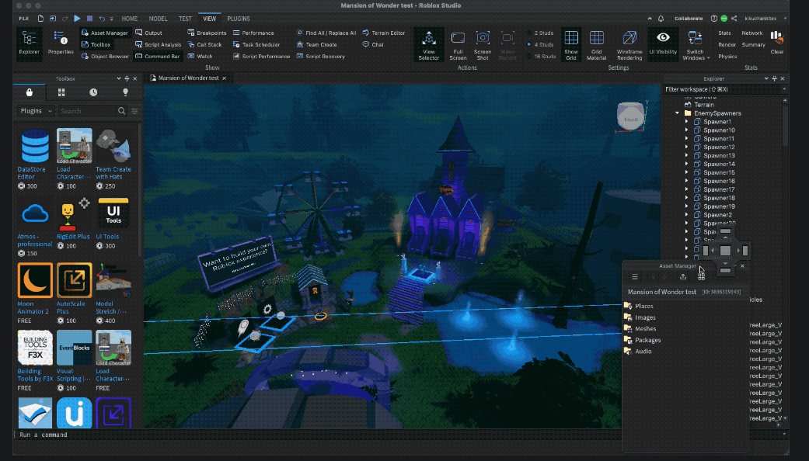The height and width of the screenshot is (461, 809).
Task: Switch to the PLUGINS ribbon tab
Action: (x=239, y=18)
